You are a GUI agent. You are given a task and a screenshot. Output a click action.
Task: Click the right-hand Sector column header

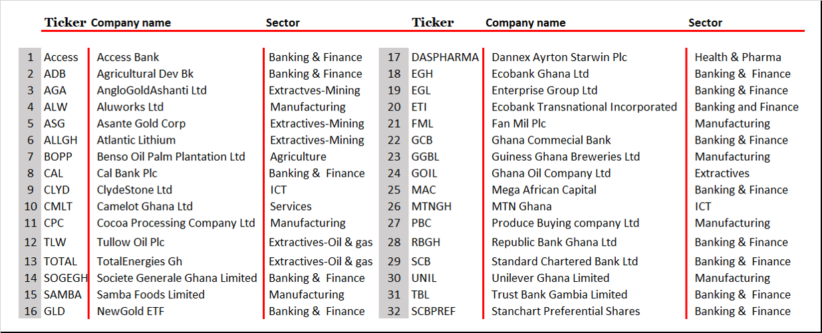705,23
